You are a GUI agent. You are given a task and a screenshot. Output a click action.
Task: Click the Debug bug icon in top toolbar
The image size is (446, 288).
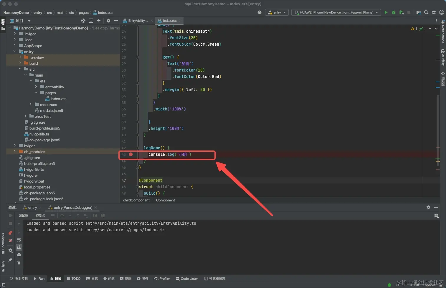[394, 12]
